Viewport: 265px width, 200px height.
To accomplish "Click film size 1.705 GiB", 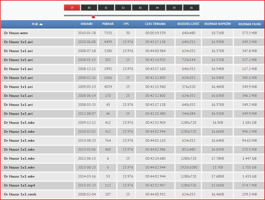I will click(249, 168).
